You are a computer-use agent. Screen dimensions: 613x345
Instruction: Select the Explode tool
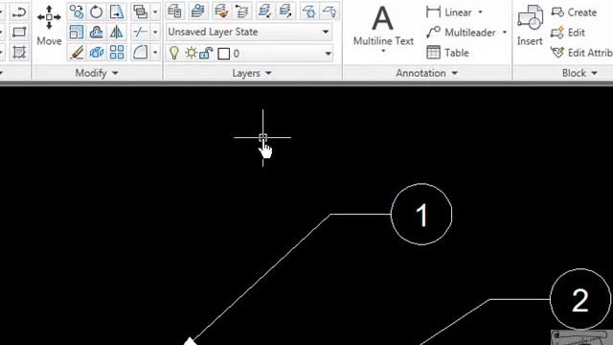click(96, 52)
